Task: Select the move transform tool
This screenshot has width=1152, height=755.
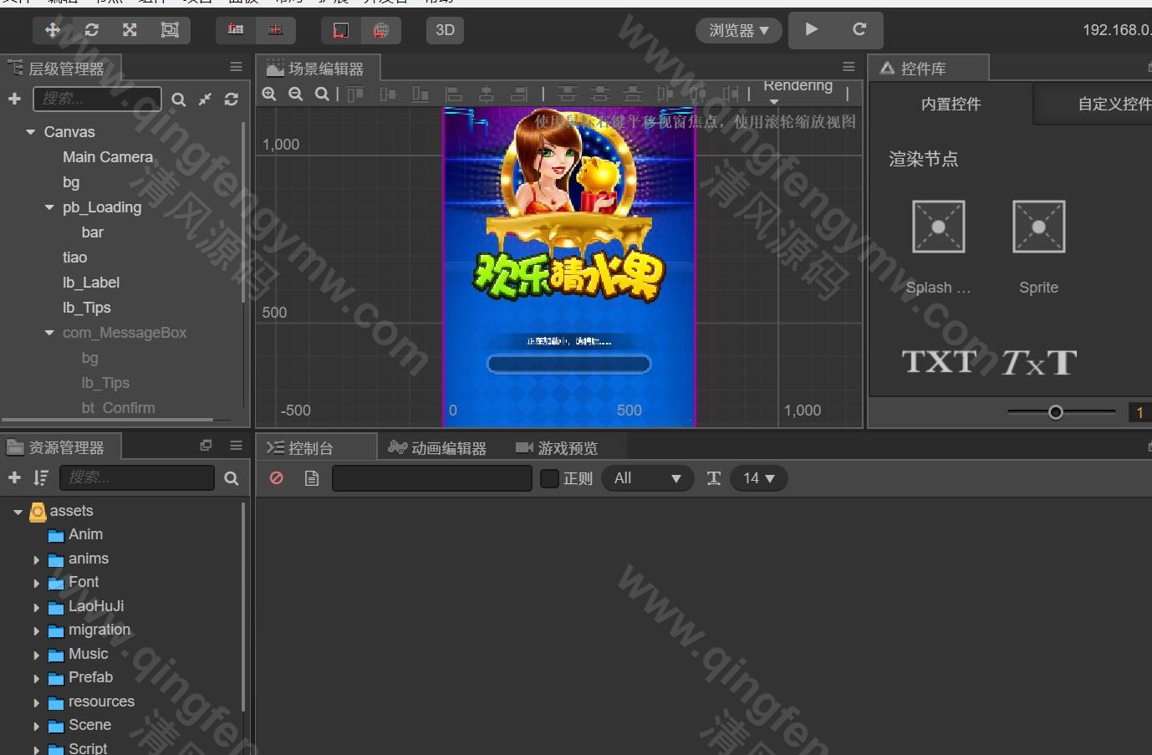Action: [53, 30]
